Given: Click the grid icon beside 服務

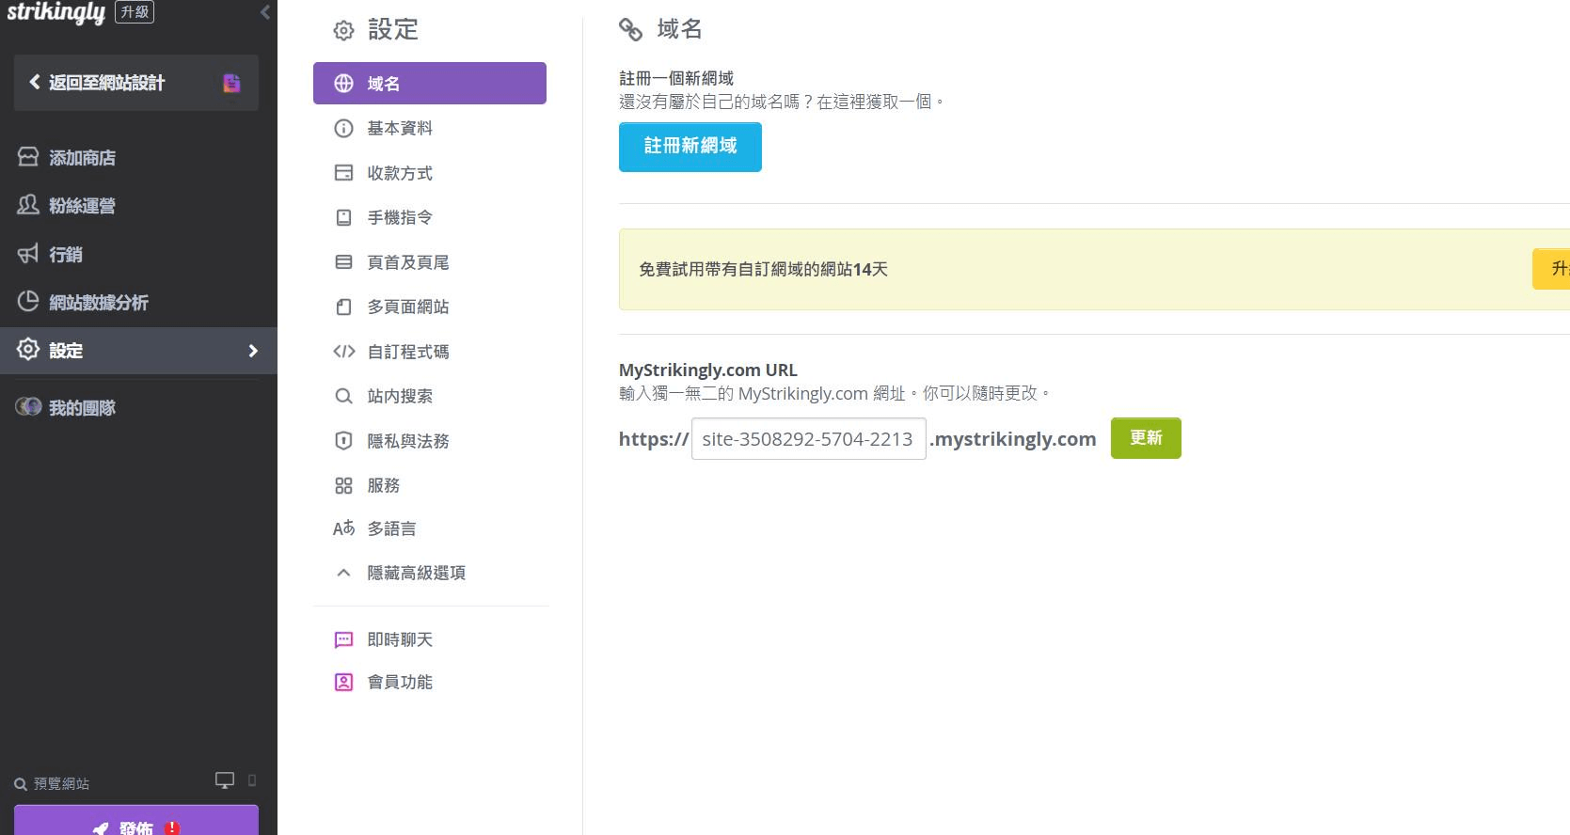Looking at the screenshot, I should tap(343, 485).
